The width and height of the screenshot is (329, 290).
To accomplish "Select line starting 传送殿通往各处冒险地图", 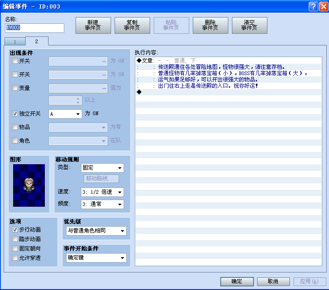I will click(228, 67).
